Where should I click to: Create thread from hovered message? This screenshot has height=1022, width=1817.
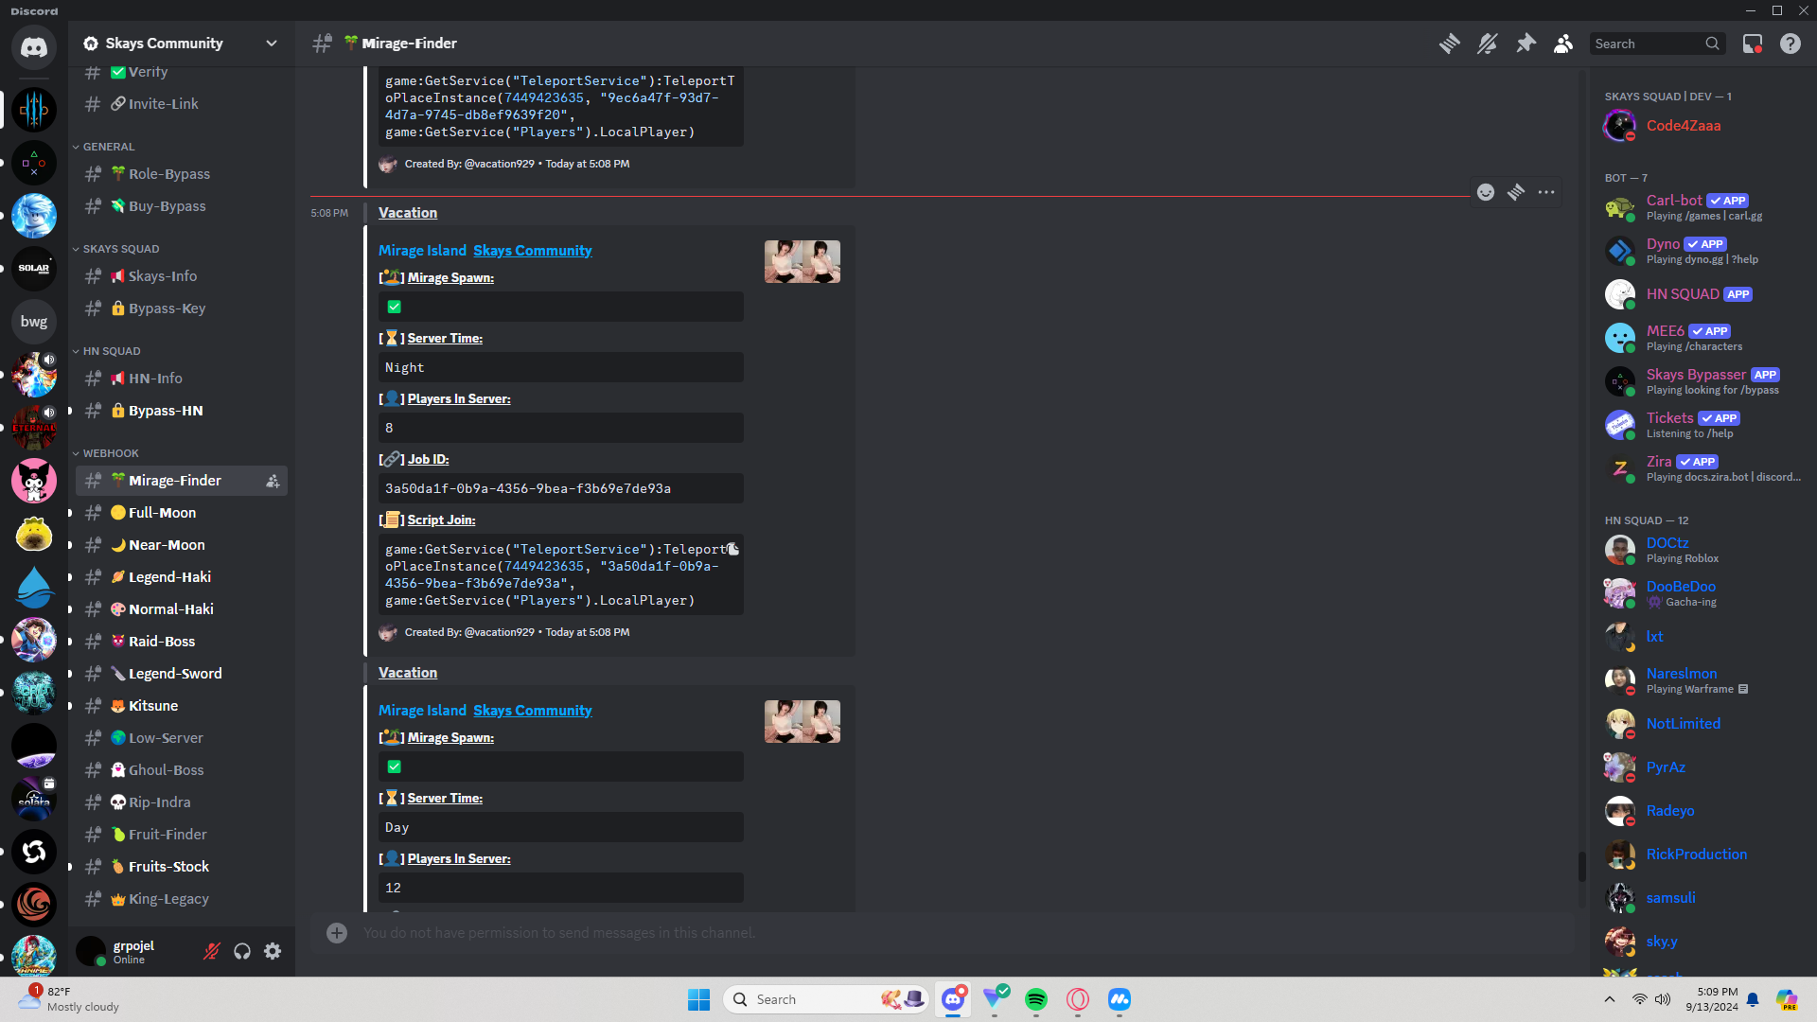(1516, 192)
